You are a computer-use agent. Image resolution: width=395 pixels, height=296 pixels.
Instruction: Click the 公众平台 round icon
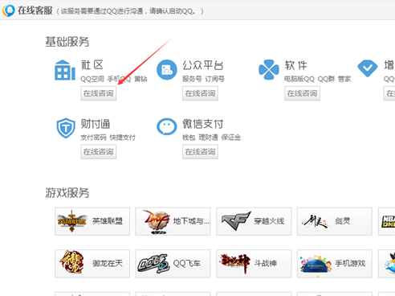coord(167,70)
